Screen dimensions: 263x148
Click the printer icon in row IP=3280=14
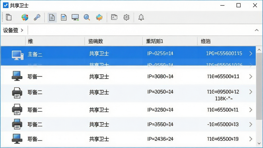(17, 109)
